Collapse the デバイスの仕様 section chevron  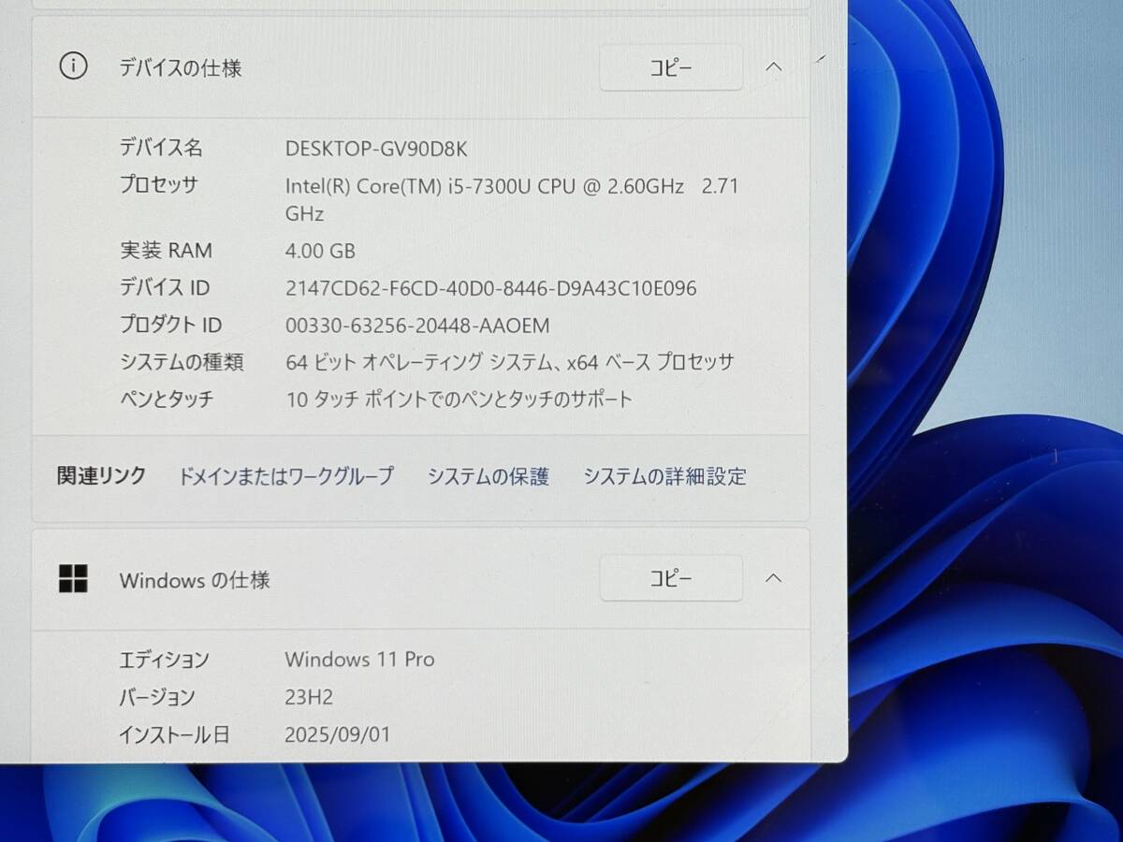774,66
